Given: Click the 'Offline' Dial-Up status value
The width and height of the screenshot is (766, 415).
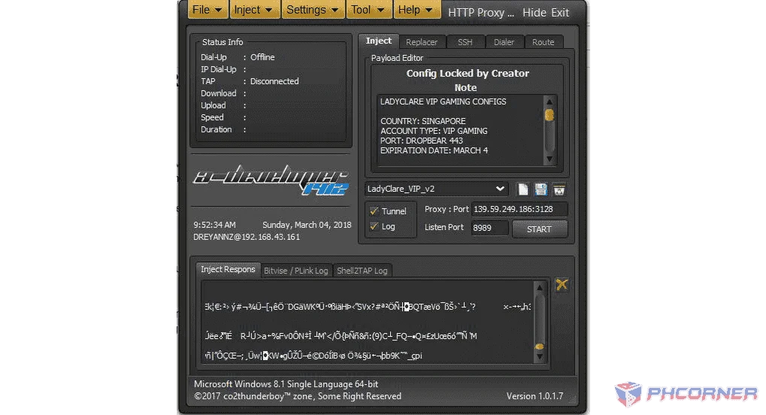Looking at the screenshot, I should click(262, 57).
